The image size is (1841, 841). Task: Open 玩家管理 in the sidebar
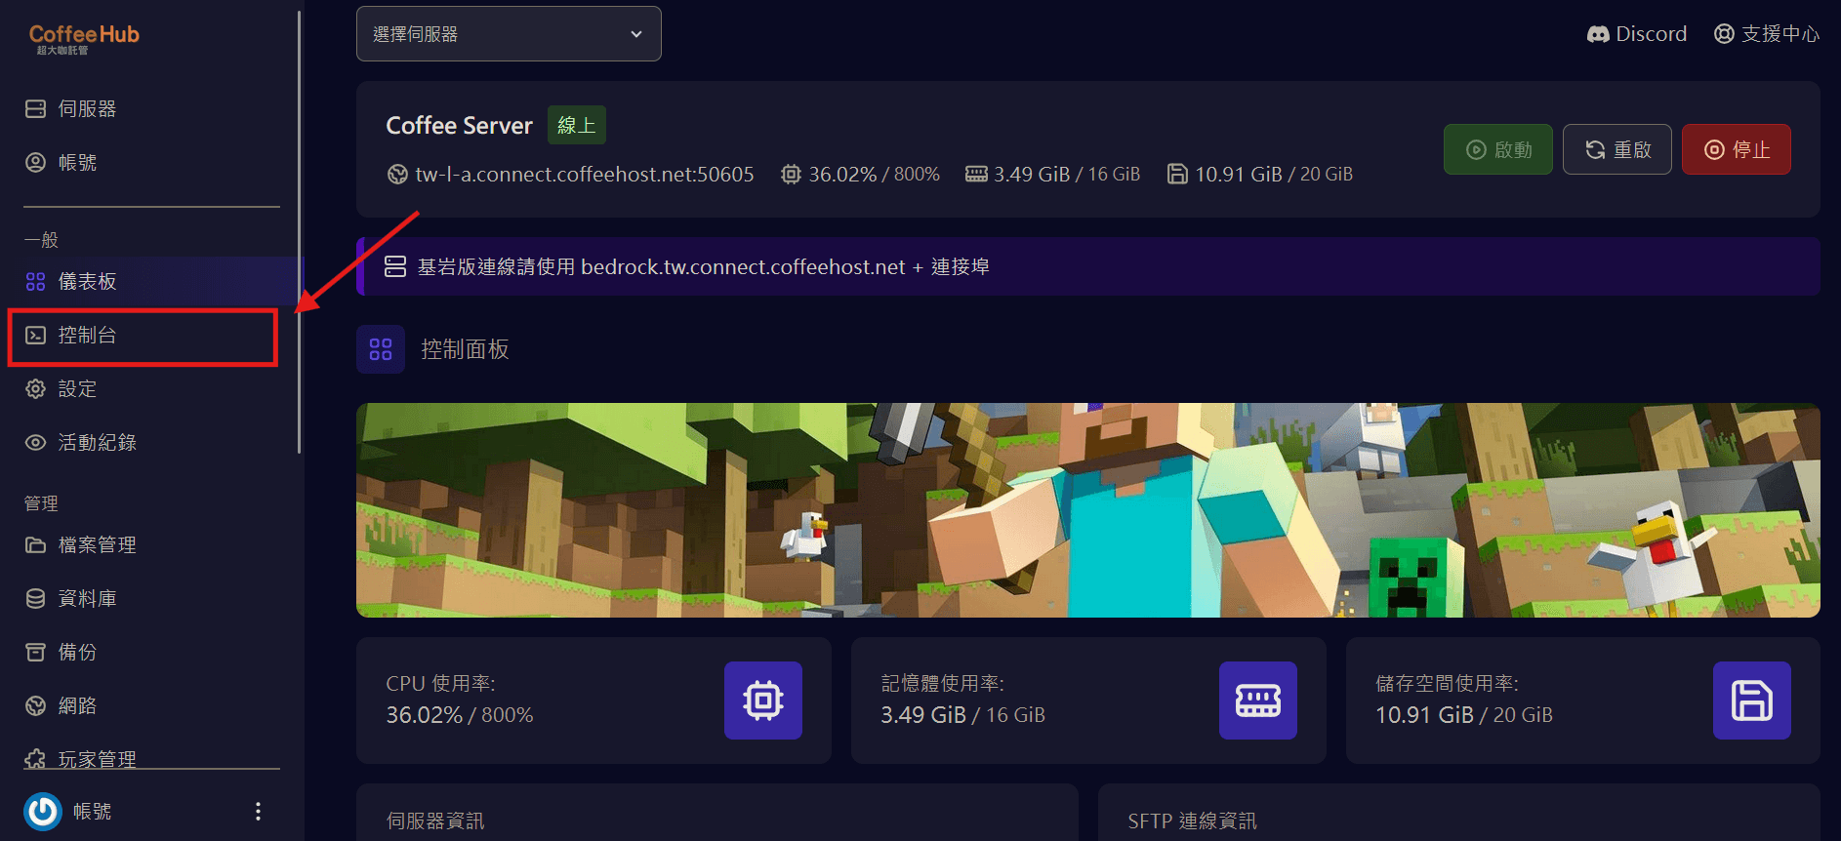pos(151,759)
